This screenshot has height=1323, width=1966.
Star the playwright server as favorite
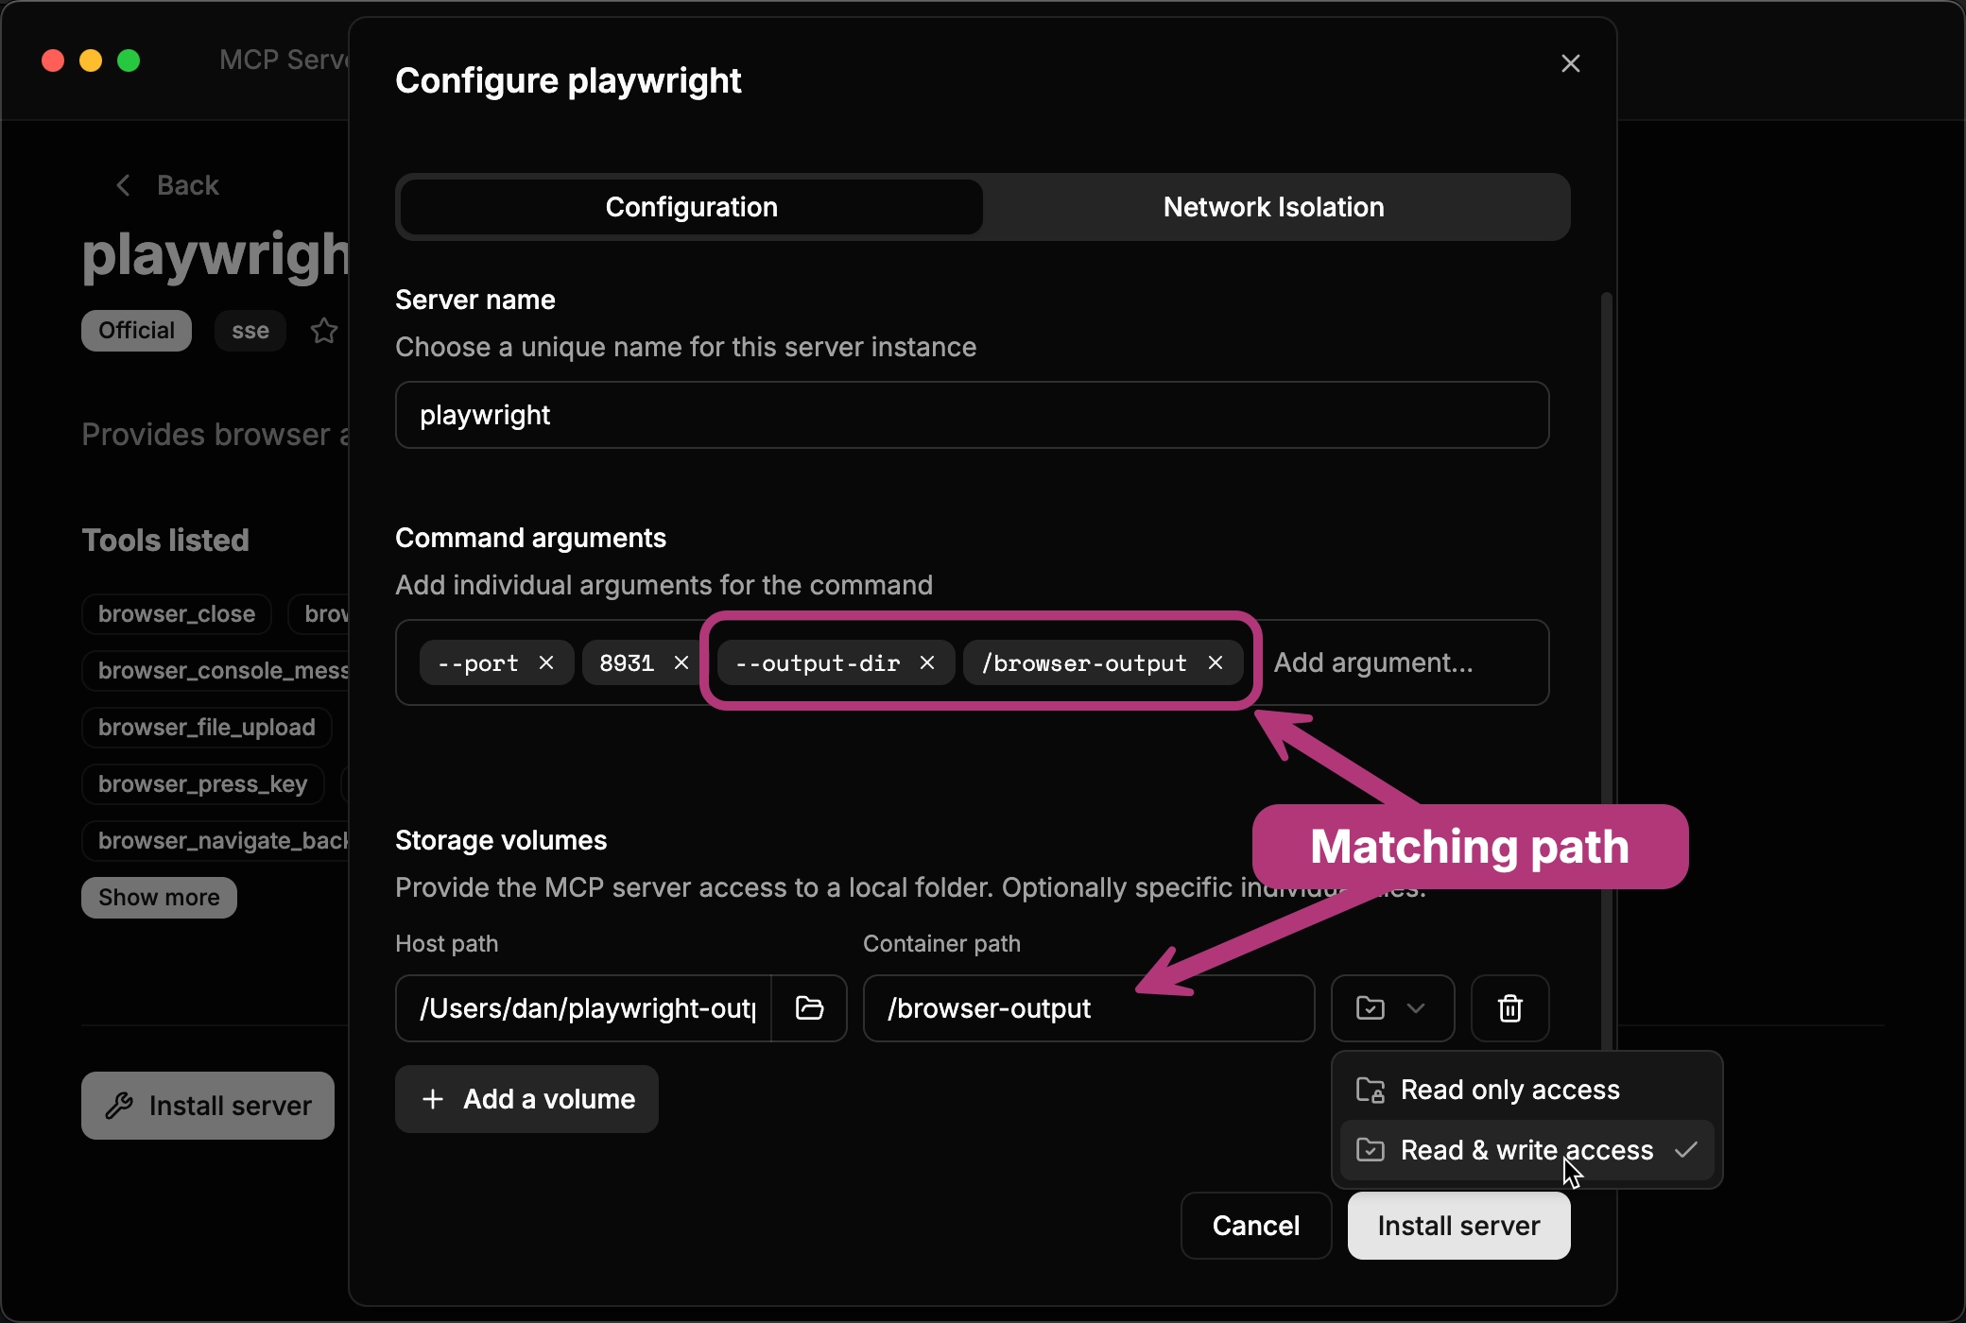pyautogui.click(x=324, y=331)
